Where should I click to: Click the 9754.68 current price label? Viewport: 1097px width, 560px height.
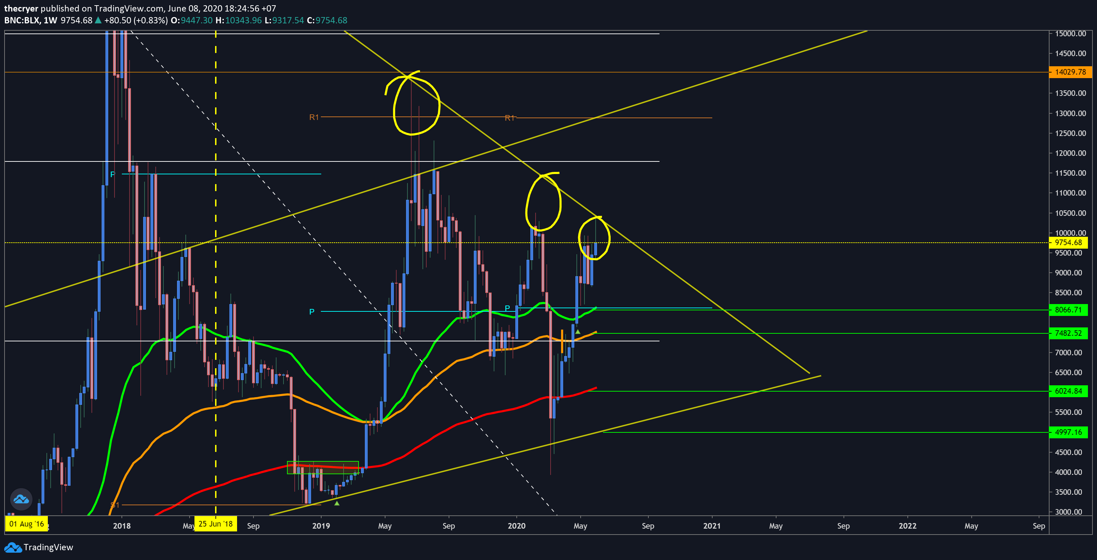tap(1068, 242)
